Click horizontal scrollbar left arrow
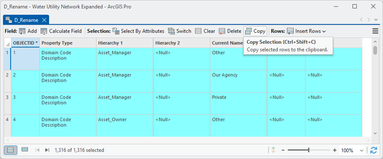Viewport: 383px width, 159px height. pyautogui.click(x=7, y=140)
